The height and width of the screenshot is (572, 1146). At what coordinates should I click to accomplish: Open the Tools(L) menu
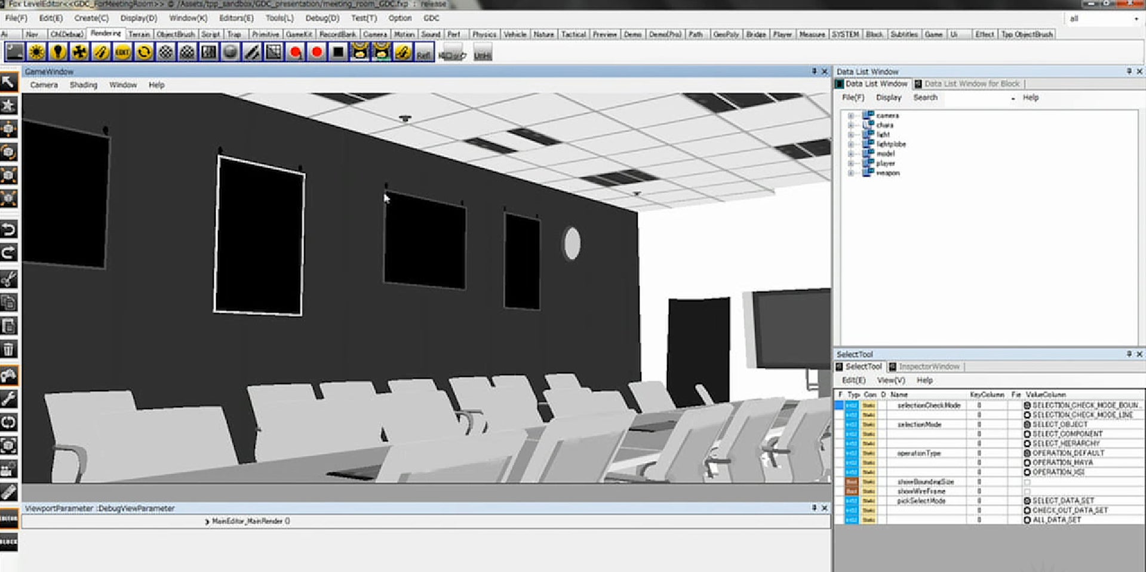point(279,18)
